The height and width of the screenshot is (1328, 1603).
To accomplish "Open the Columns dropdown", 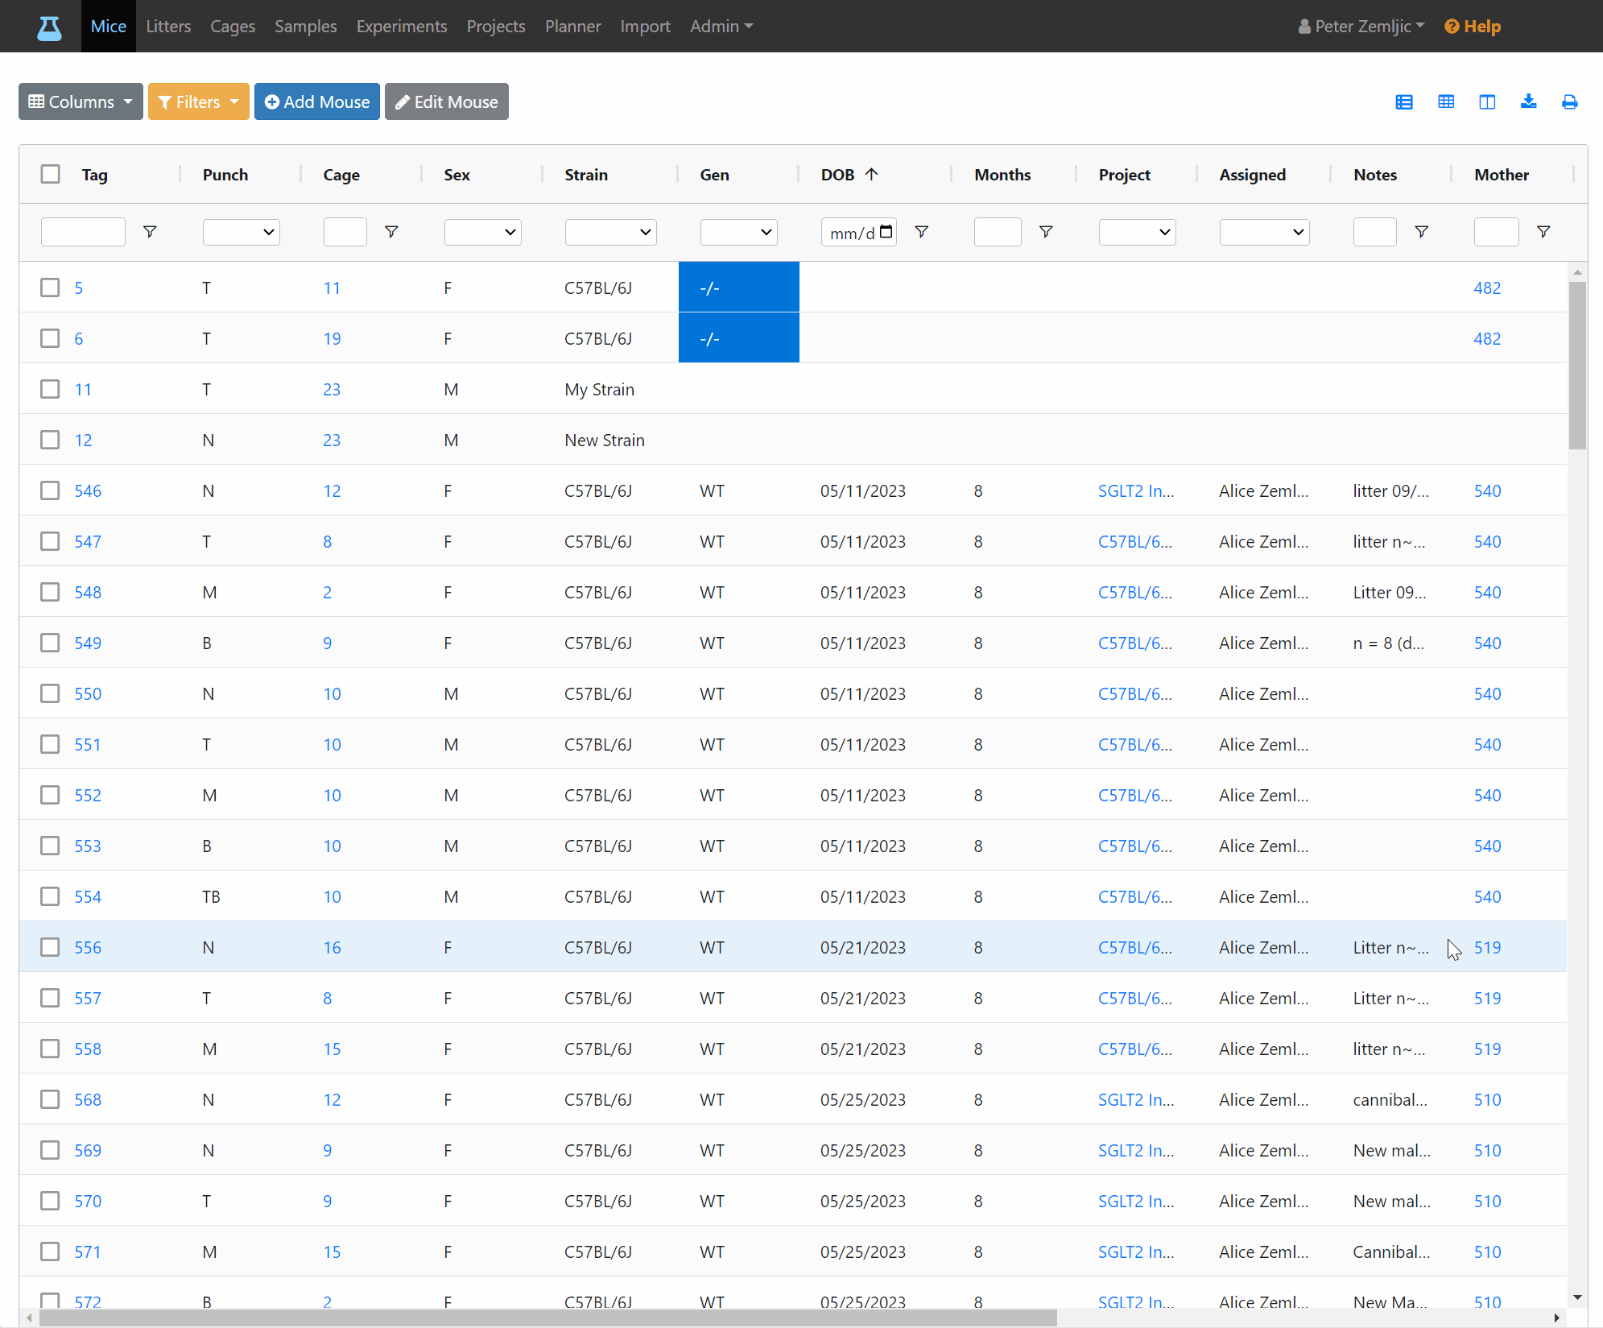I will 81,101.
